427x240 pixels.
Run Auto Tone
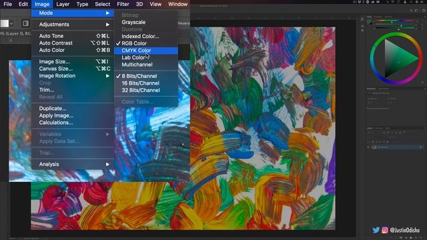(x=73, y=36)
